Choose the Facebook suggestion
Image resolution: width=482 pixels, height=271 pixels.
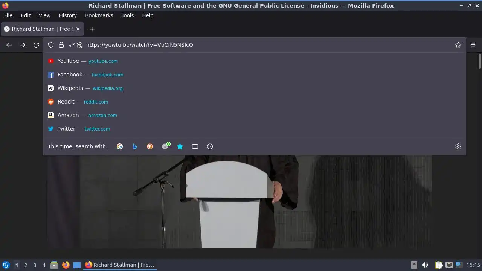[254, 75]
